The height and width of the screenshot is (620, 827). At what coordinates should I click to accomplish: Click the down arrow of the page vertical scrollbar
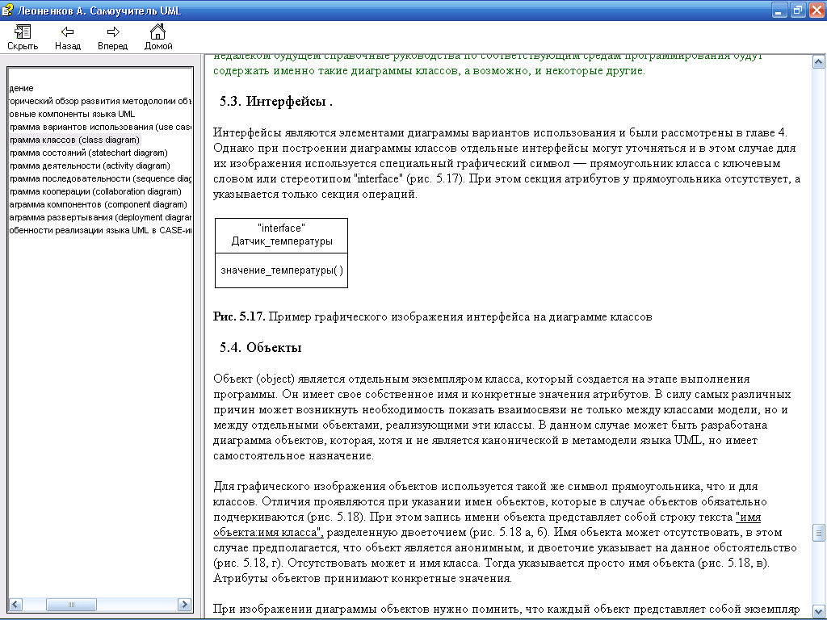coord(818,610)
